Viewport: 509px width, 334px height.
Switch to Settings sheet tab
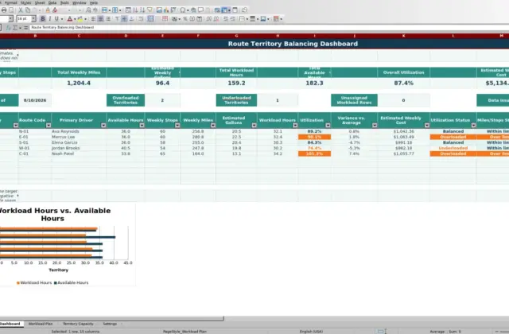[x=110, y=324]
